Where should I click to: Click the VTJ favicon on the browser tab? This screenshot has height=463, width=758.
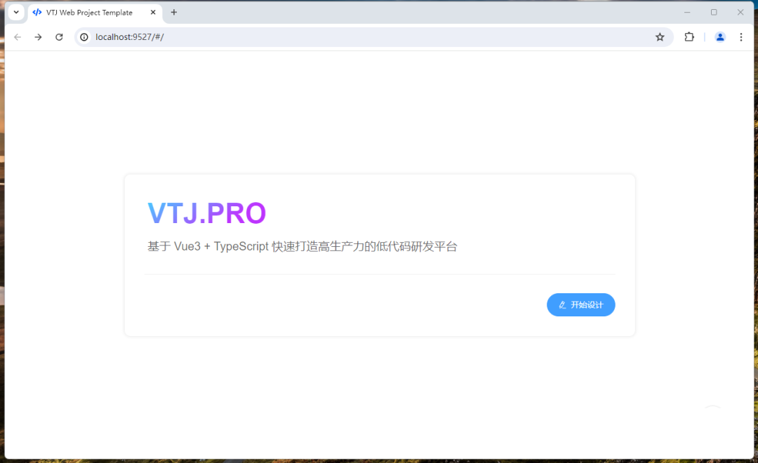coord(37,12)
